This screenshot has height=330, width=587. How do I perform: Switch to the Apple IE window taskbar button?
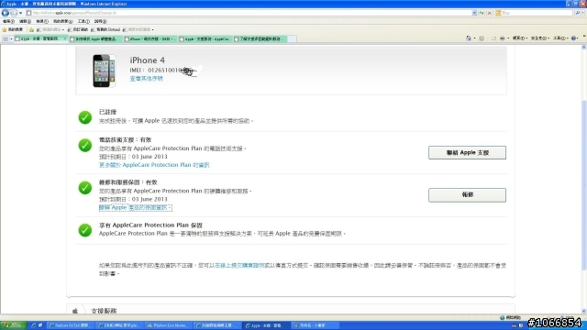coord(266,325)
